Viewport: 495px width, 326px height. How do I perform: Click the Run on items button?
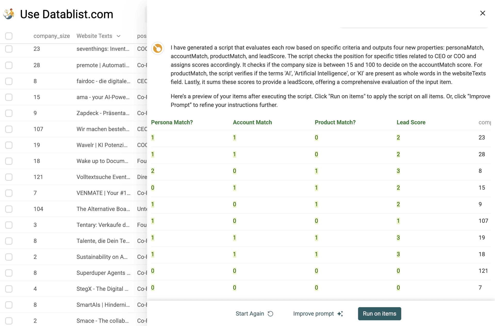pyautogui.click(x=379, y=314)
